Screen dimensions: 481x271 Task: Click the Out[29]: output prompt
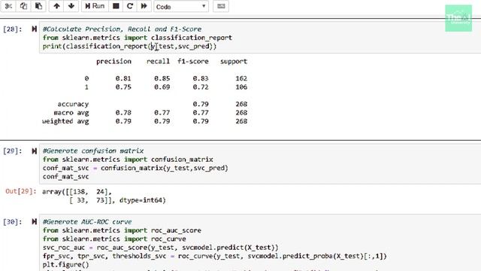coord(21,191)
